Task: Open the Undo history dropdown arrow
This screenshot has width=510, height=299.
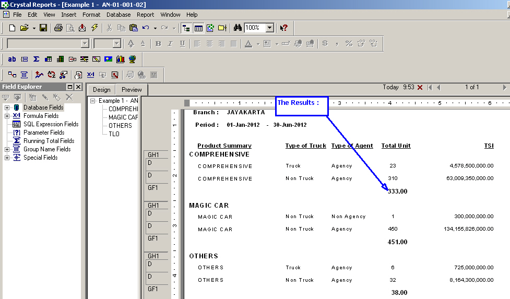Action: 155,28
